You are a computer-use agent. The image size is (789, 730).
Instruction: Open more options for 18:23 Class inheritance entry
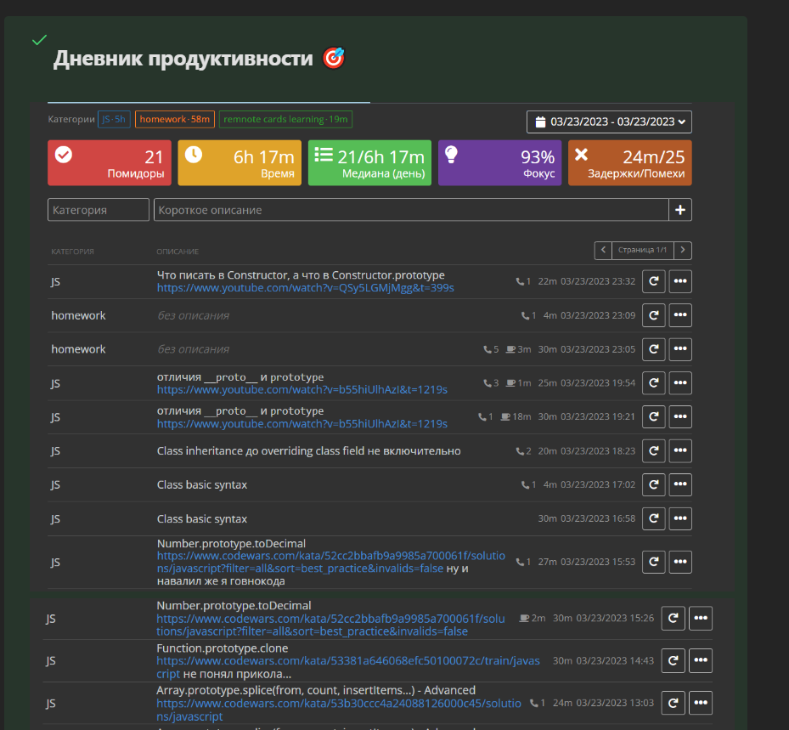tap(680, 451)
